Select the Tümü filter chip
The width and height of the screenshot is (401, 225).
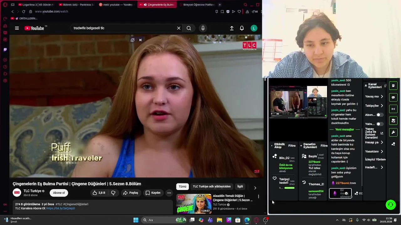[182, 187]
